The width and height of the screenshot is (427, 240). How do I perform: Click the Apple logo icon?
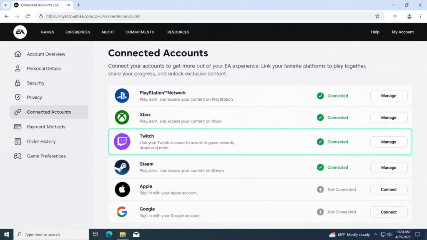[122, 190]
